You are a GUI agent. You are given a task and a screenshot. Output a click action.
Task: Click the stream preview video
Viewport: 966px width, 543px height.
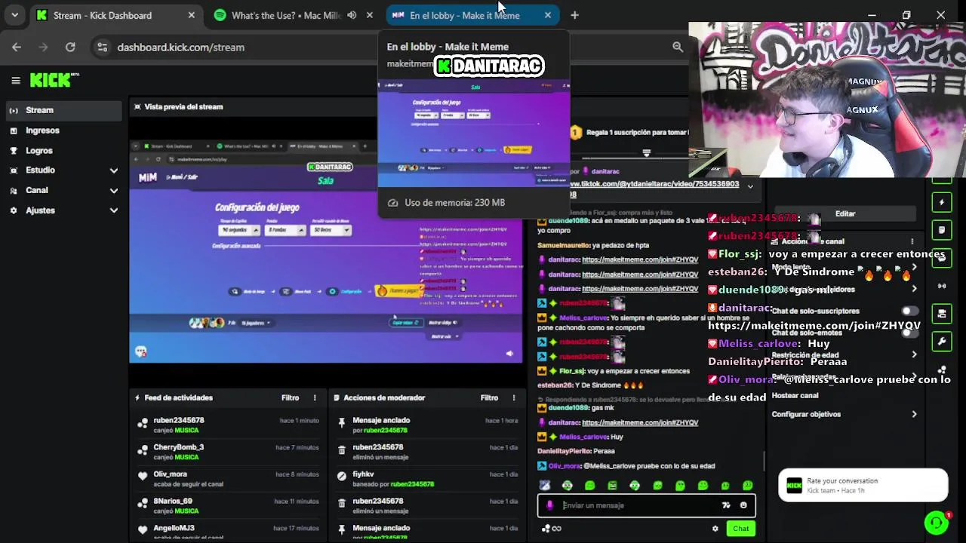click(x=326, y=240)
